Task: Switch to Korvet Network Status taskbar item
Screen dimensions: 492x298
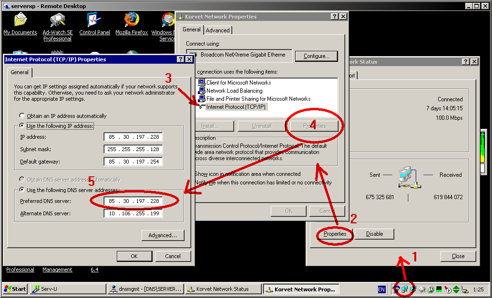Action: coord(223,289)
